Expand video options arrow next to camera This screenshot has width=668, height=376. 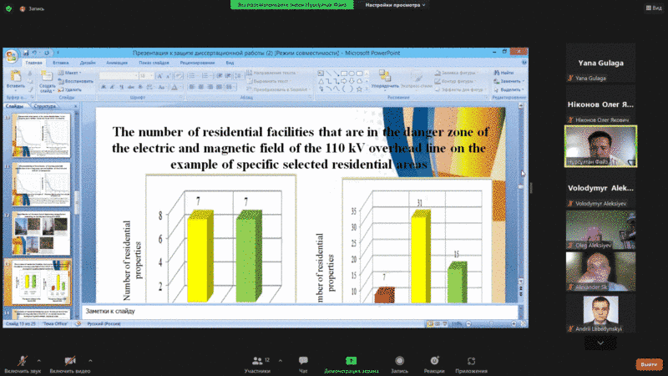coord(90,359)
